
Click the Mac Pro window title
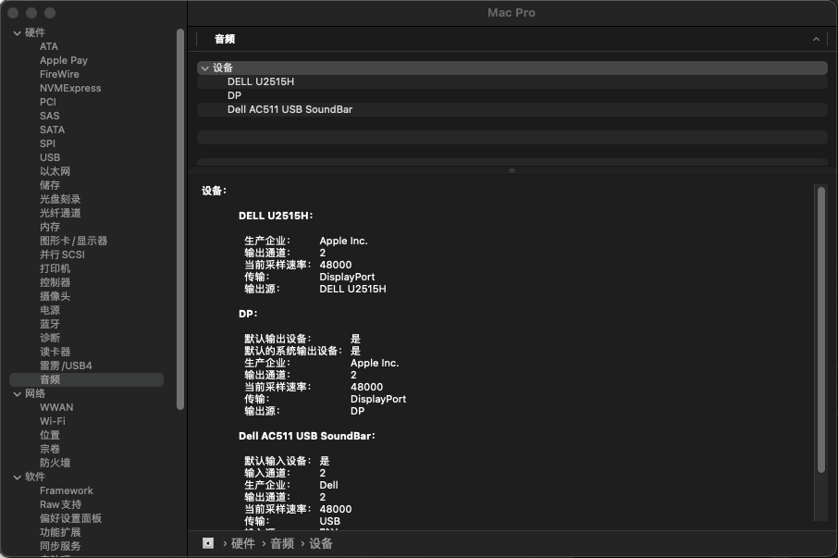[511, 13]
